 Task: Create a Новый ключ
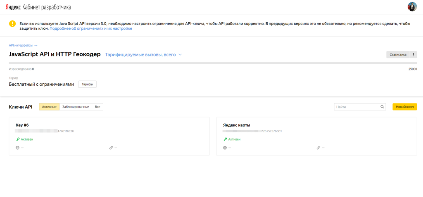click(x=405, y=107)
